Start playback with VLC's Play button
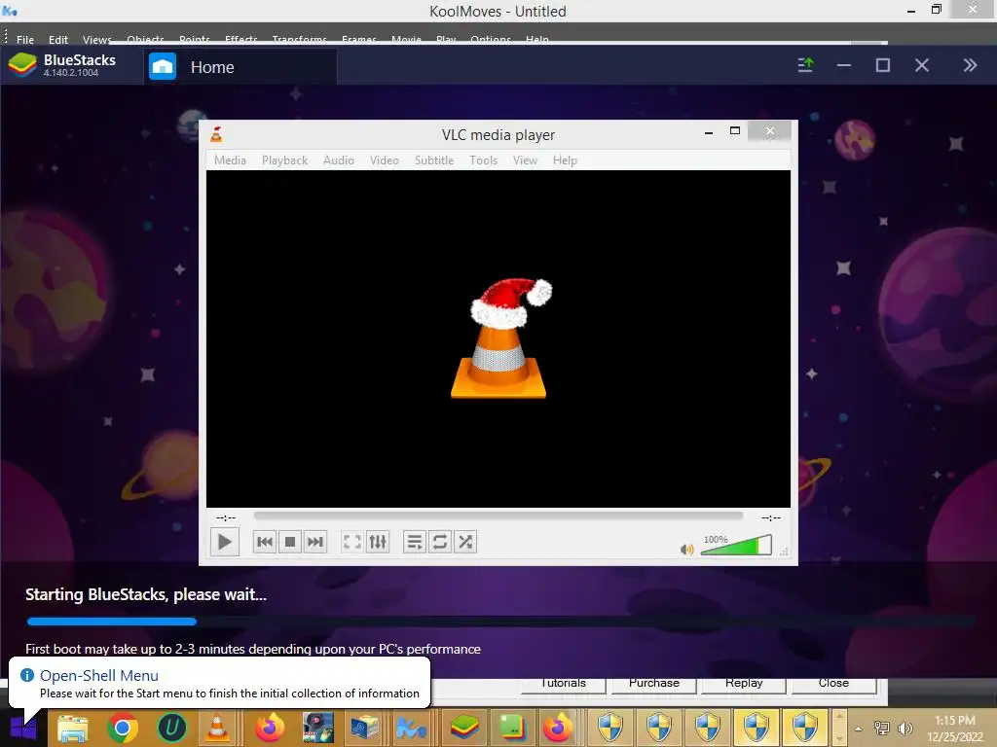The height and width of the screenshot is (747, 997). (x=225, y=542)
